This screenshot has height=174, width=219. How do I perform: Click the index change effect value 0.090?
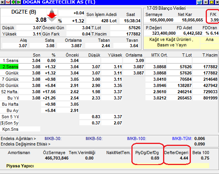click(199, 144)
